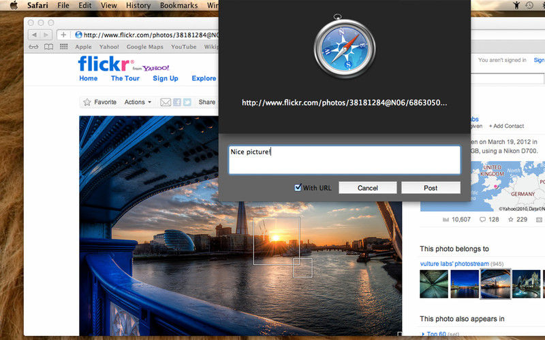Click the flickr search field
Image resolution: width=545 pixels, height=340 pixels.
click(508, 78)
